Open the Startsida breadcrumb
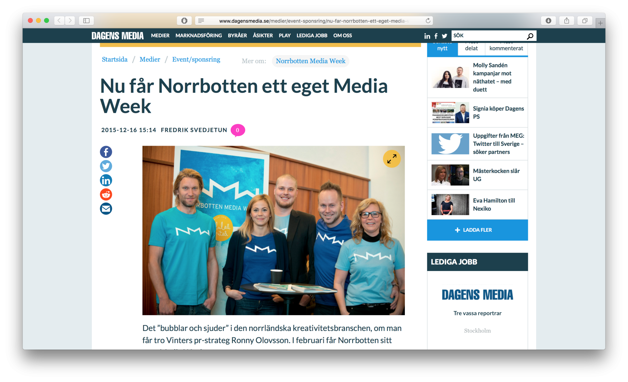The width and height of the screenshot is (628, 382). point(114,59)
